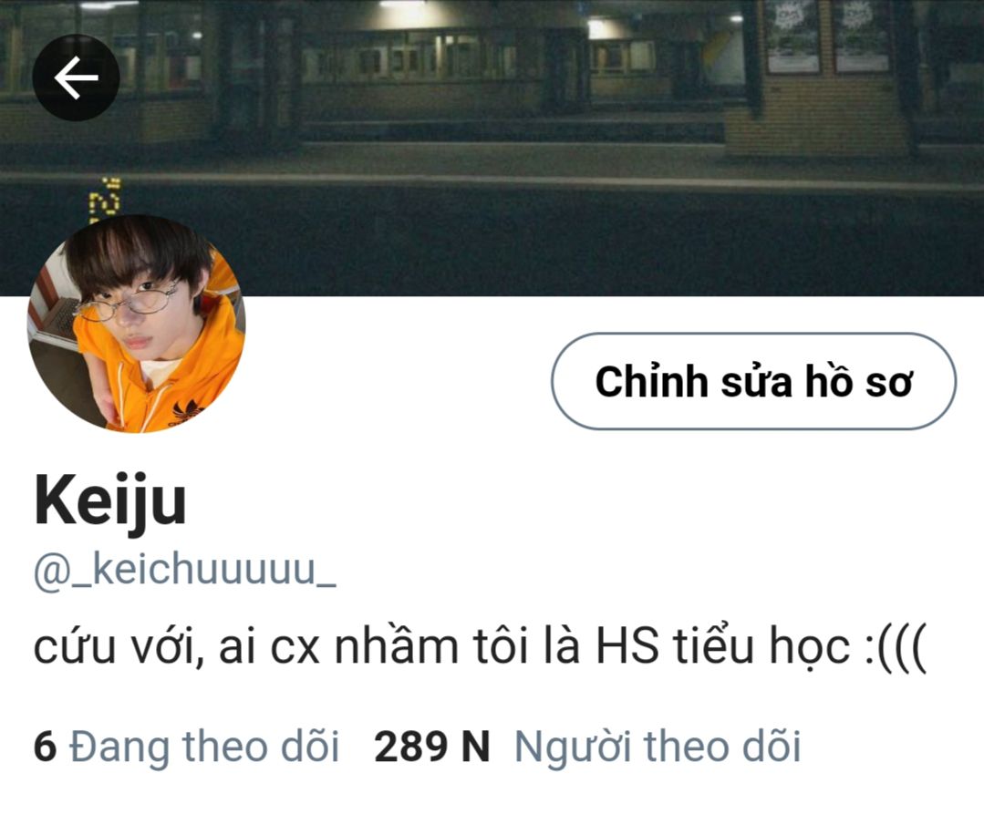Open the 289 N Người theo dõi list
The image size is (984, 814).
click(587, 747)
